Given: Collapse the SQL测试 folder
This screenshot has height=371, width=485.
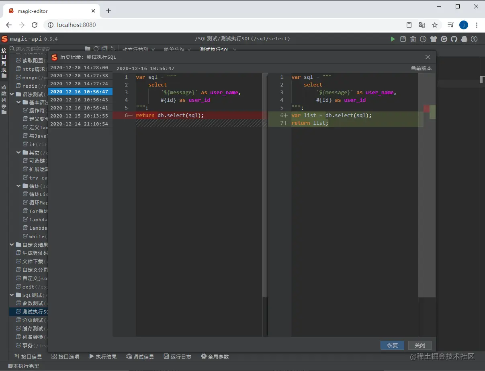Looking at the screenshot, I should 11,295.
